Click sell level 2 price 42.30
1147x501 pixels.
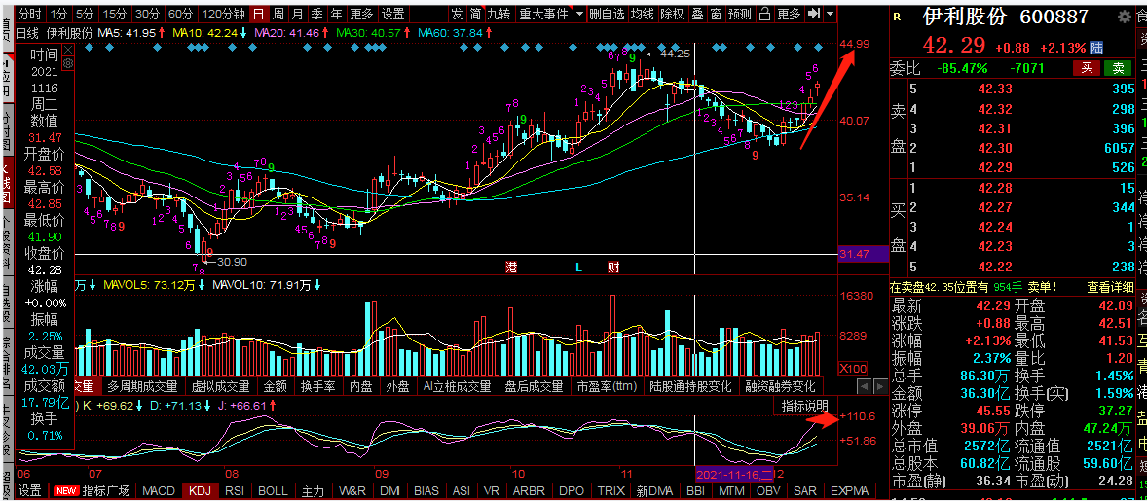(x=994, y=148)
